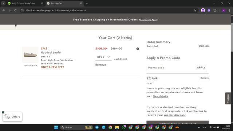Click the $106.00 sale price
The width and height of the screenshot is (233, 131).
[x=101, y=48]
